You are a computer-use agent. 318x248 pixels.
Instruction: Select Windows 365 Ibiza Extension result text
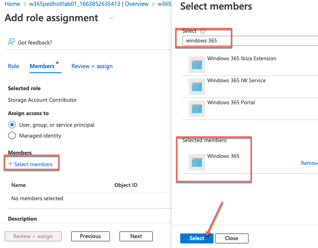(x=241, y=59)
